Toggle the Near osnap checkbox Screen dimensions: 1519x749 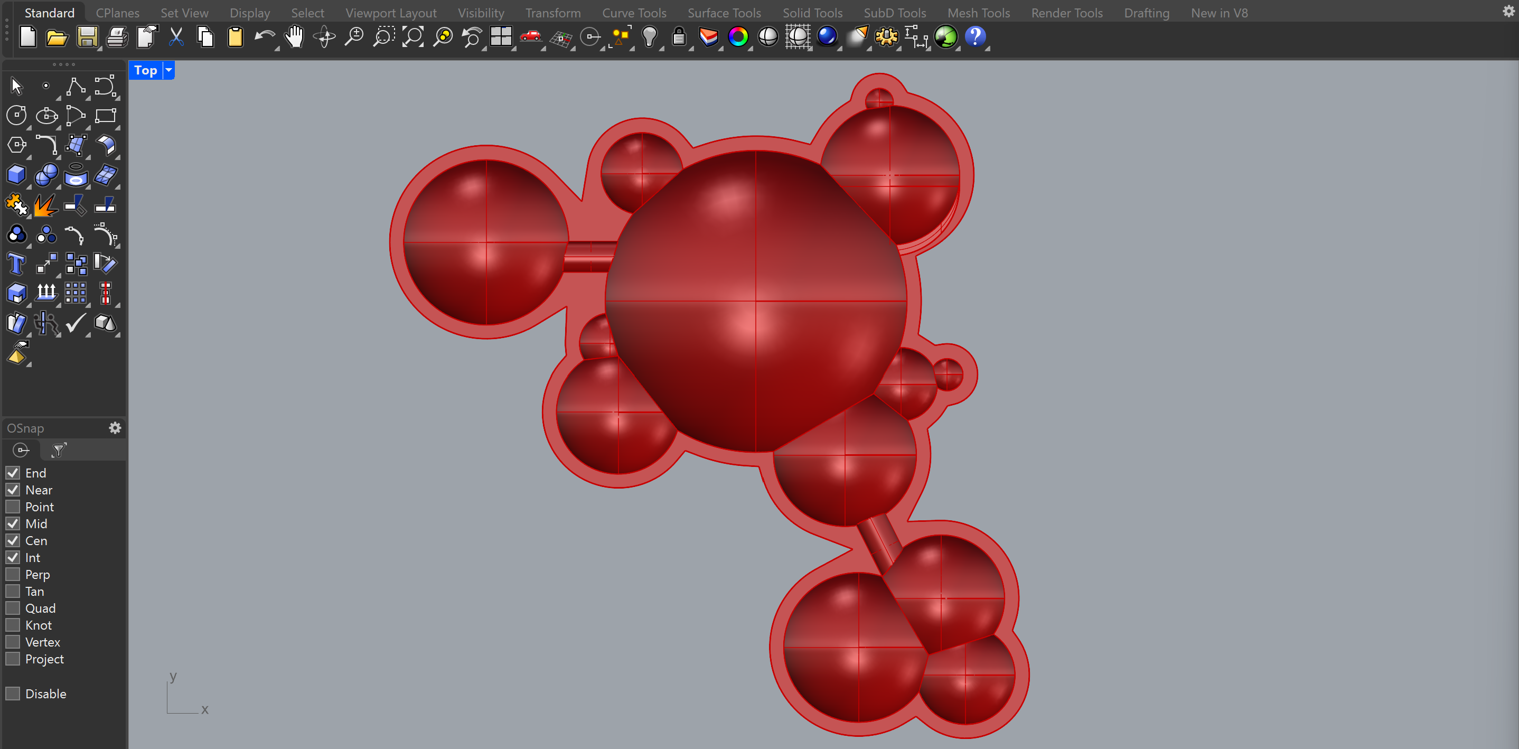[x=12, y=490]
